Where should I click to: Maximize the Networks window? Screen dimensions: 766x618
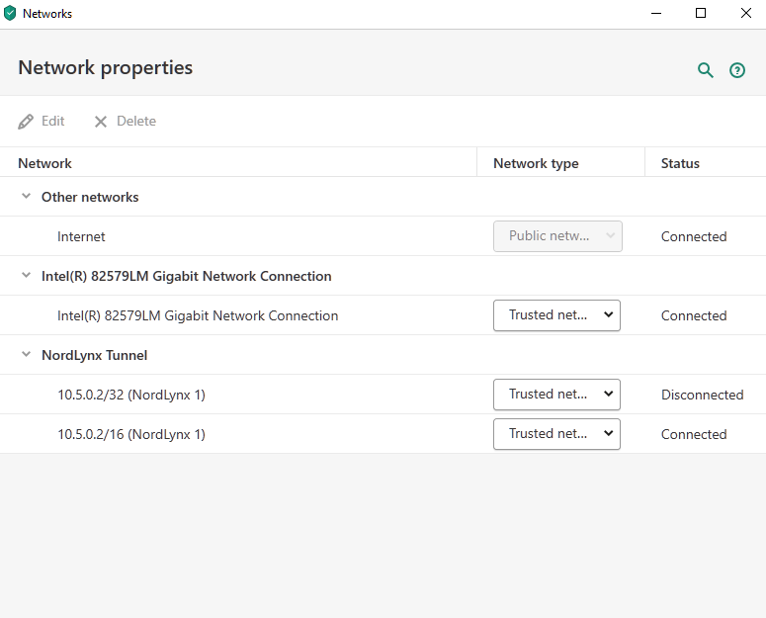click(701, 14)
